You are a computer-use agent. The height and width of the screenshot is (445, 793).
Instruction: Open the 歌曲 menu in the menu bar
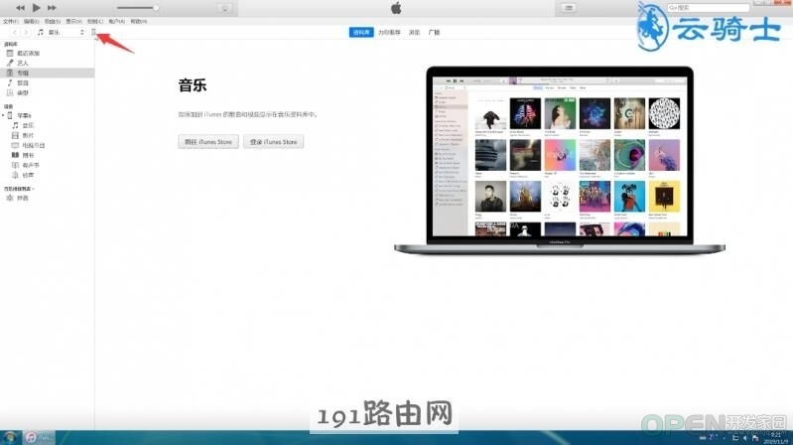click(x=52, y=21)
